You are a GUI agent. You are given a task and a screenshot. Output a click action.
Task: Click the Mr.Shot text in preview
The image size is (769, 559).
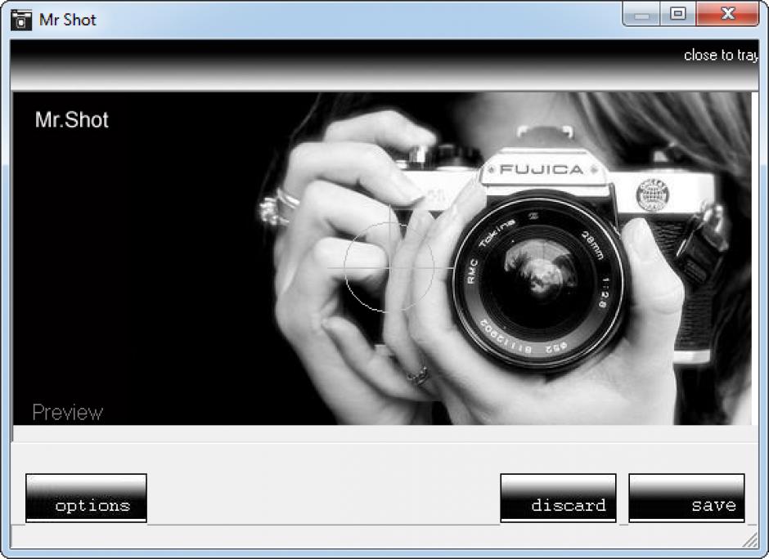click(x=72, y=120)
